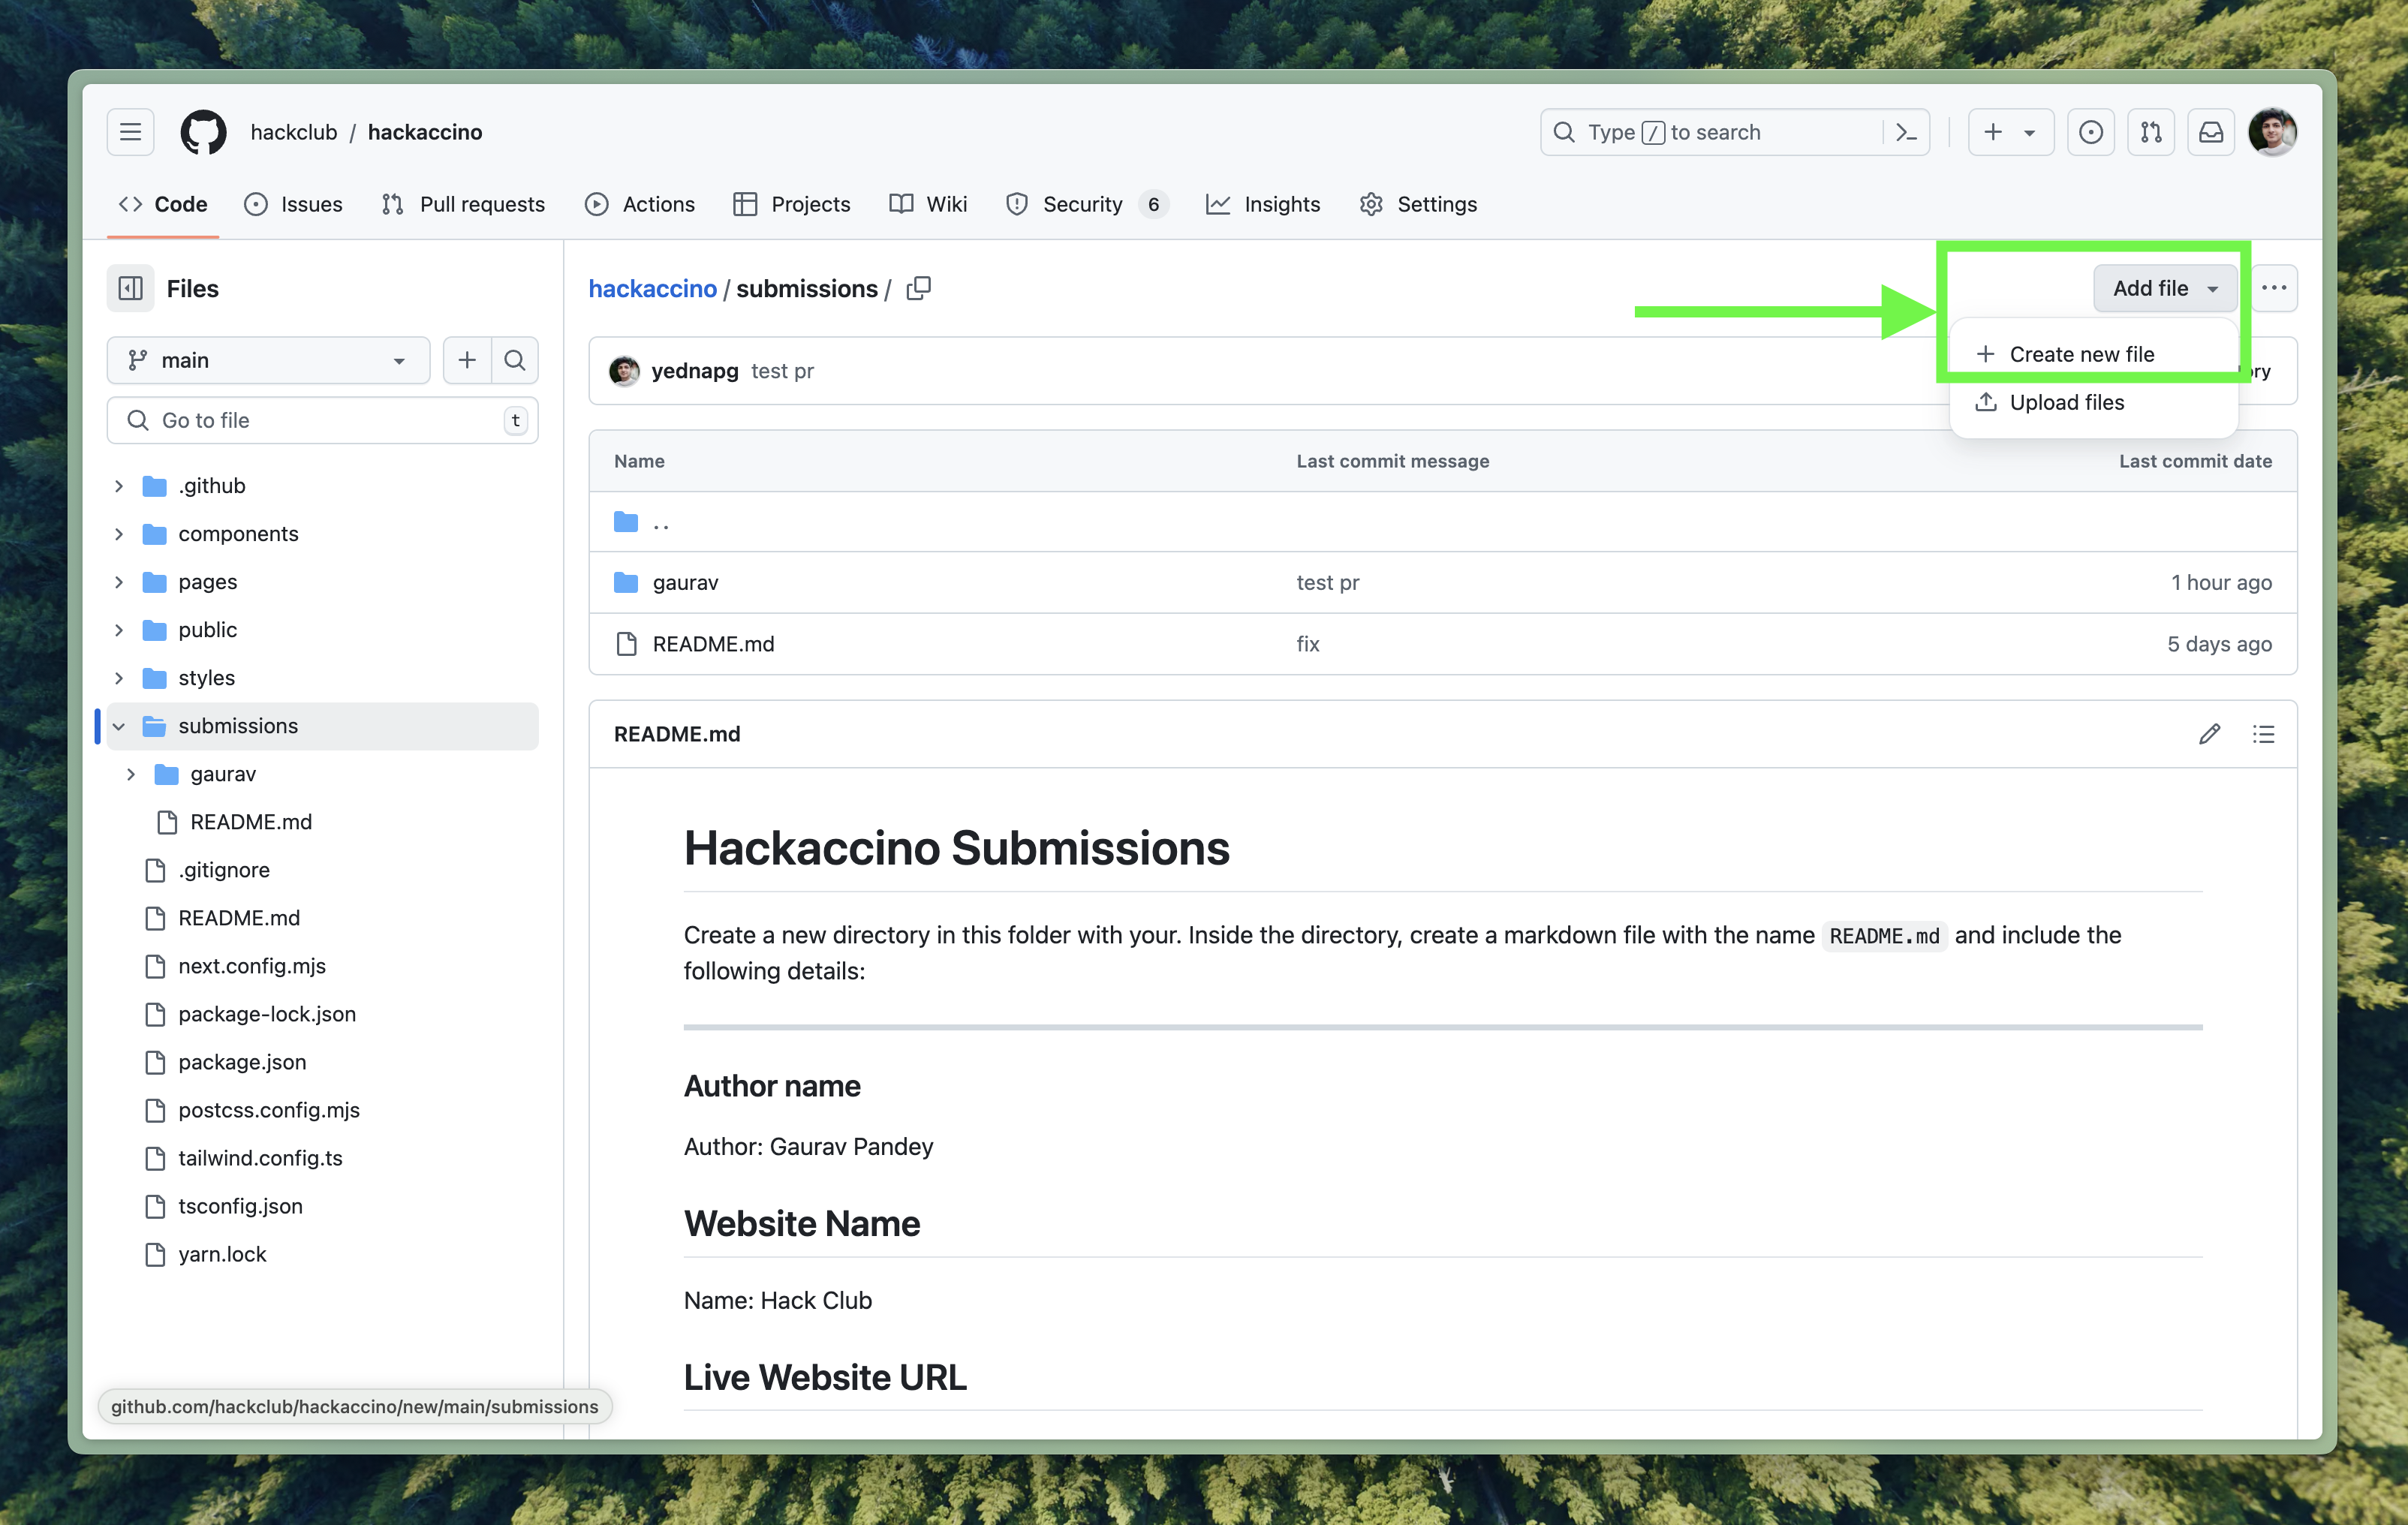
Task: Open the Actions tab
Action: pyautogui.click(x=640, y=204)
